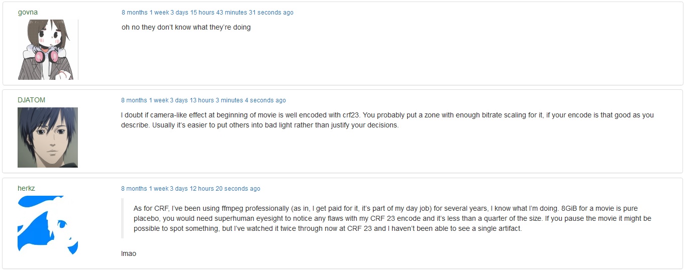The image size is (686, 272).
Task: Click herkz's blue and white avatar
Action: tap(48, 225)
